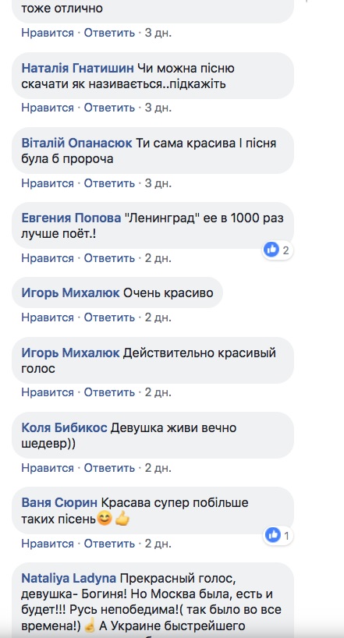Reply to the 'Действительно красивый голос' comment
The width and height of the screenshot is (344, 638).
109,392
